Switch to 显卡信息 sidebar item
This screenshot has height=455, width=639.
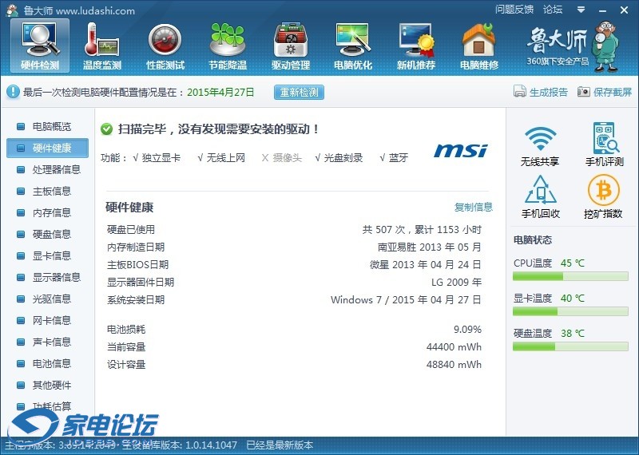51,255
